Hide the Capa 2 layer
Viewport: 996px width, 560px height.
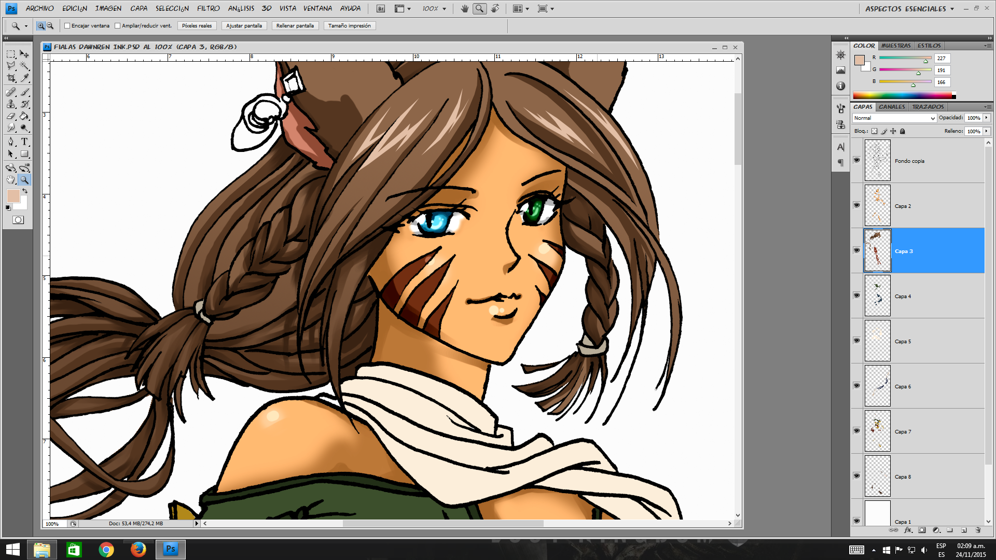856,205
